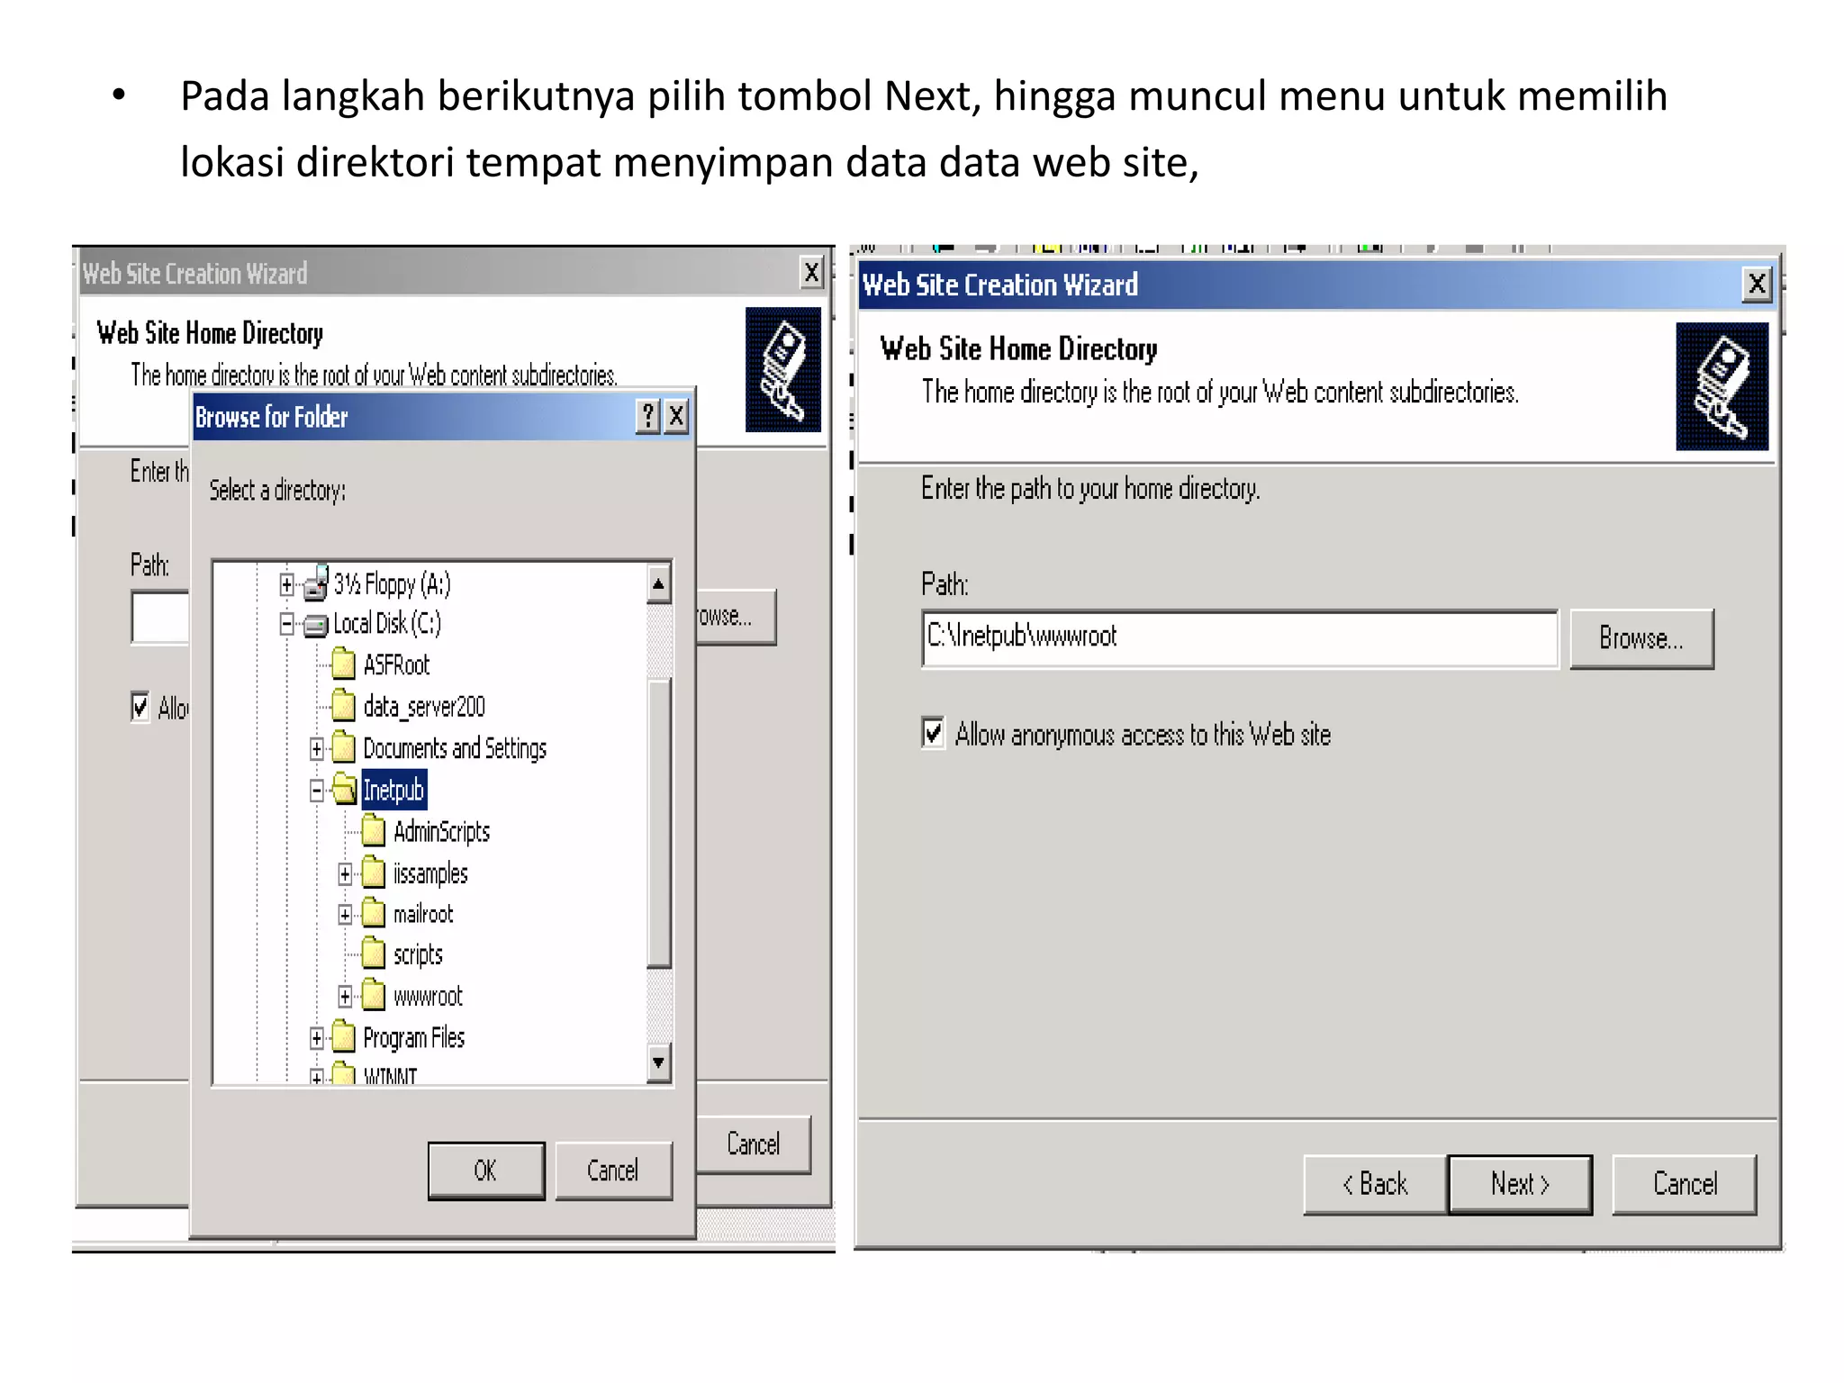Click Cancel in Browse for Folder dialog
The image size is (1844, 1383).
coord(613,1171)
